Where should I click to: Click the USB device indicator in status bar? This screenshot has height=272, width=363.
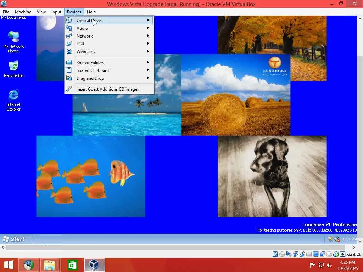pos(302,254)
